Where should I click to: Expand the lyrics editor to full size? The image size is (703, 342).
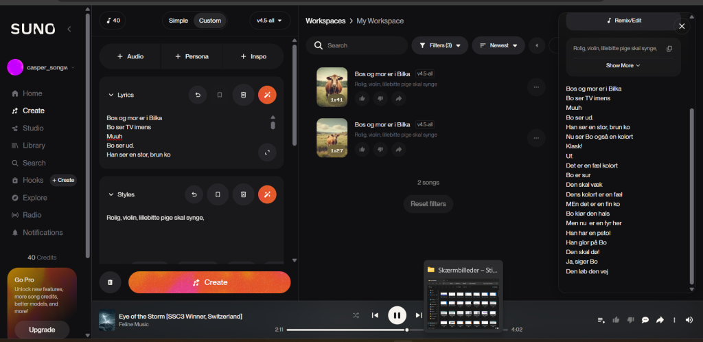click(267, 152)
